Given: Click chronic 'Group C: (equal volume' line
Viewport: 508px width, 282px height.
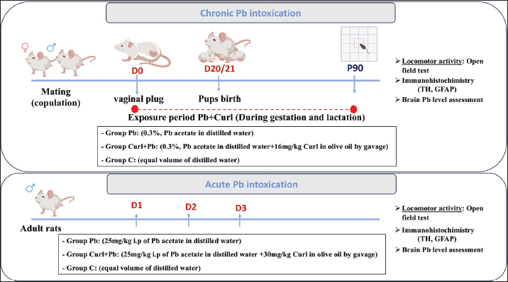Looking at the screenshot, I should (x=170, y=160).
